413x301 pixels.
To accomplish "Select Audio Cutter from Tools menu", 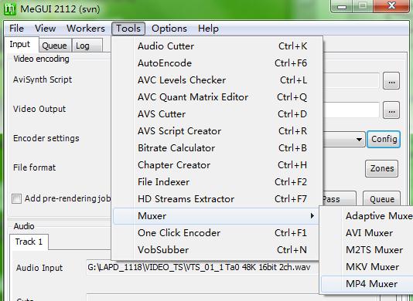I will [x=217, y=46].
